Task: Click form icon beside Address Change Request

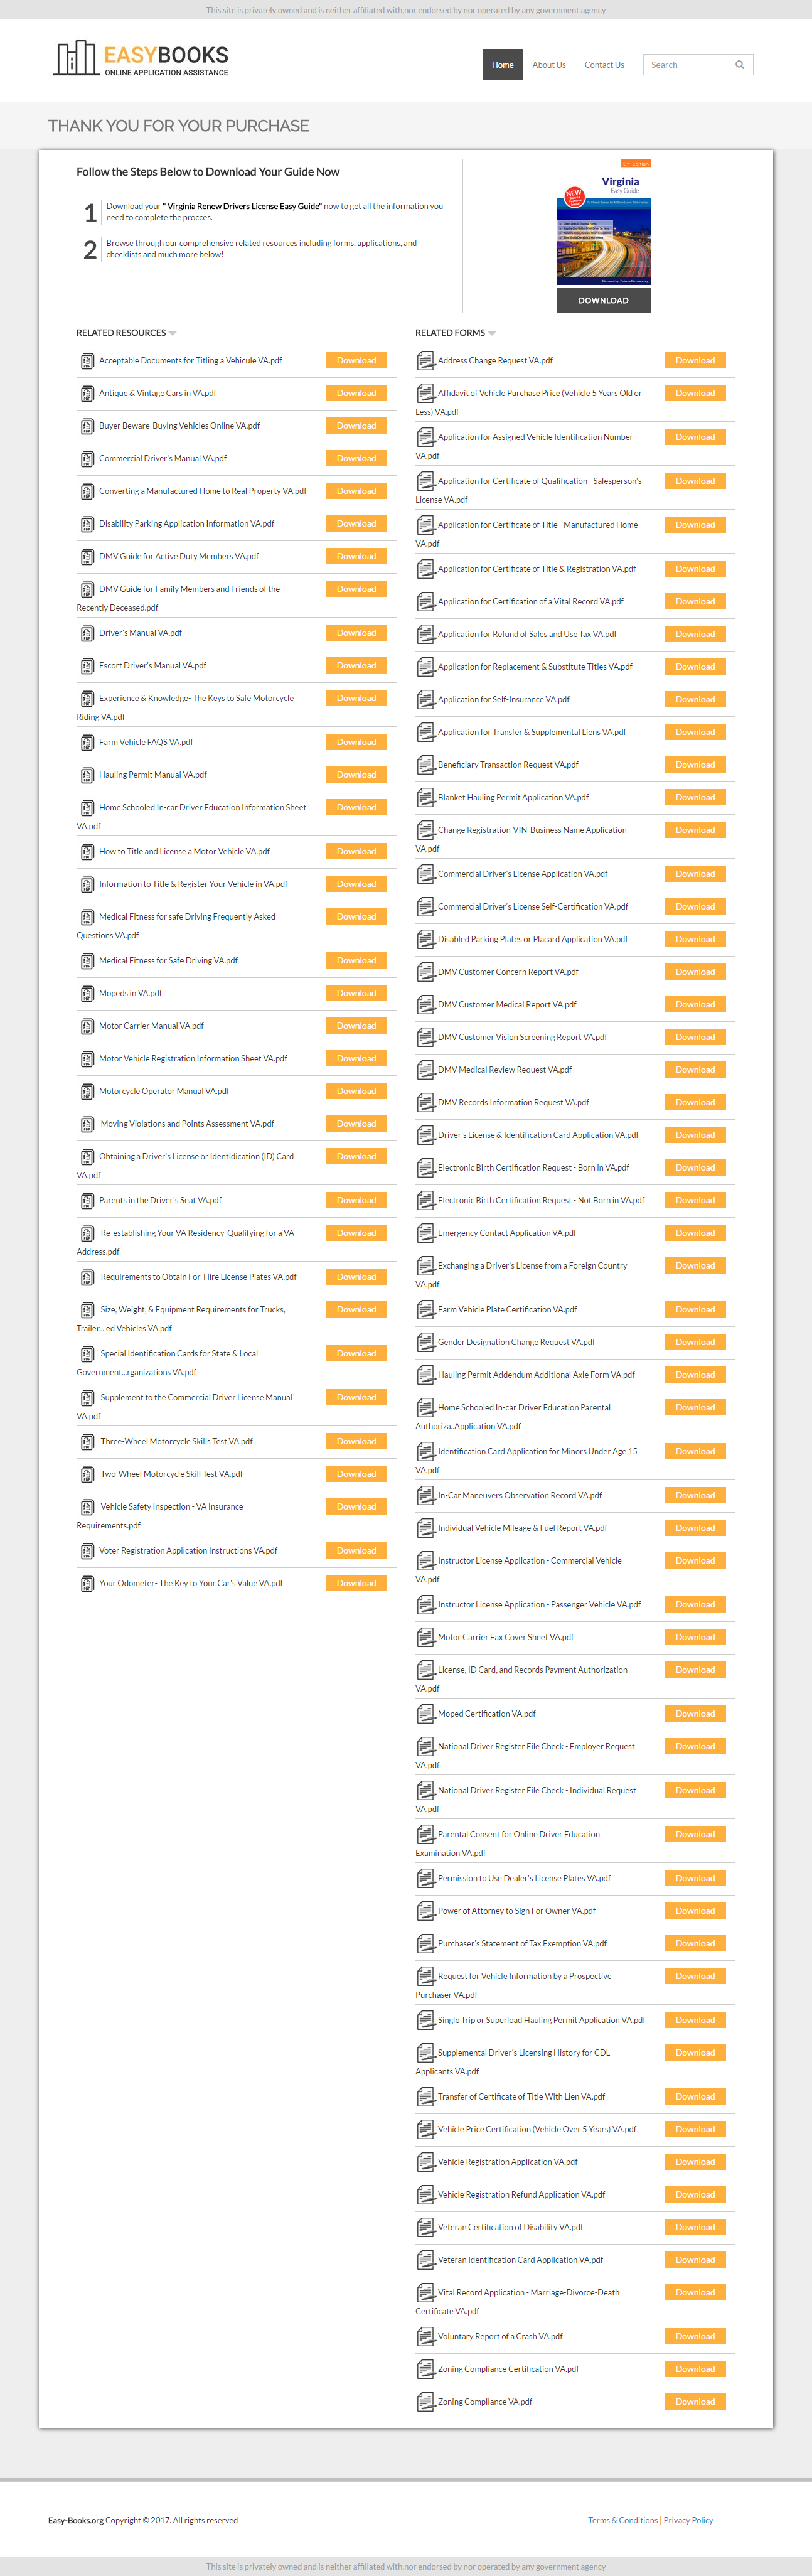Action: pos(425,361)
